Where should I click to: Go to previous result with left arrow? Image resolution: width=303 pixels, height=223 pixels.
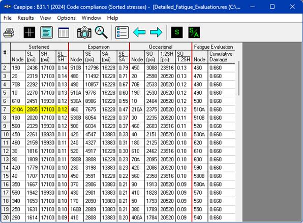point(139,32)
